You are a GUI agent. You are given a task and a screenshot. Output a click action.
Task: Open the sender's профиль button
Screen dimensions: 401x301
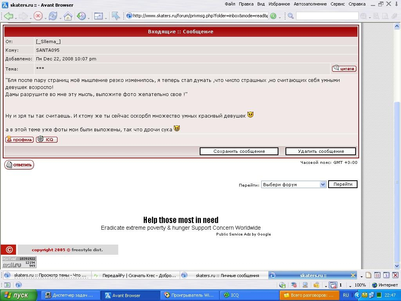[x=20, y=140]
